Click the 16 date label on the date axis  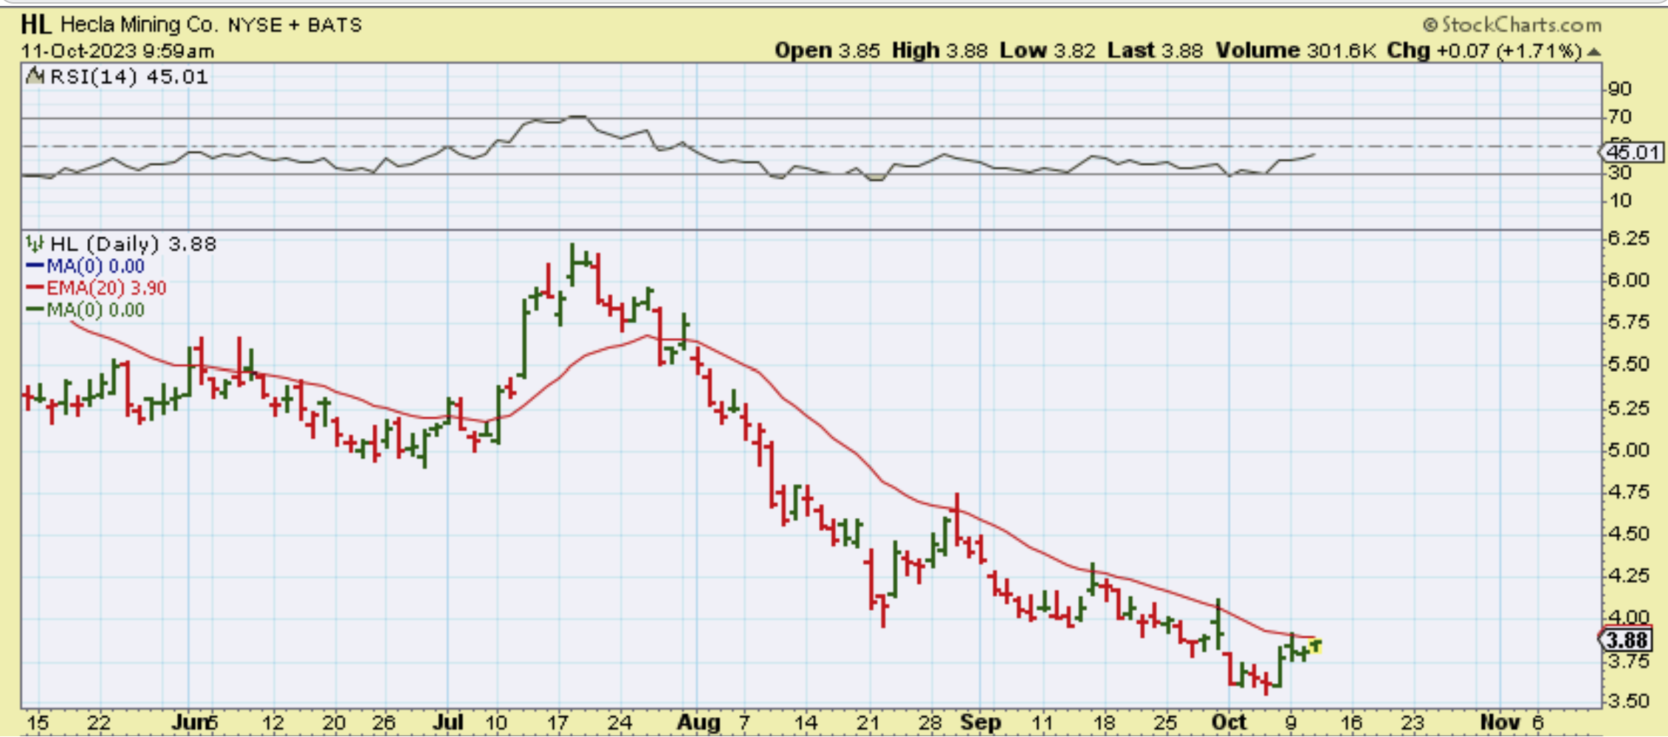[x=1351, y=722]
